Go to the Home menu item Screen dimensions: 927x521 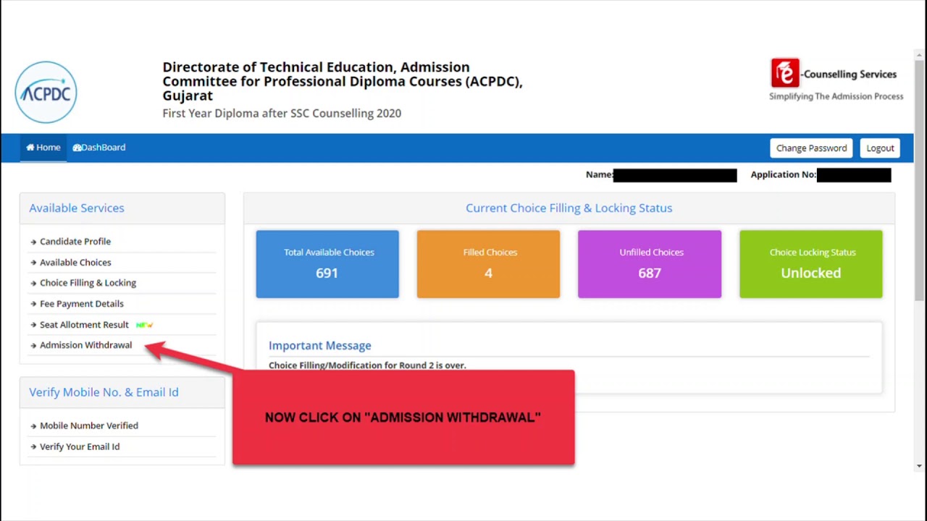pyautogui.click(x=43, y=148)
